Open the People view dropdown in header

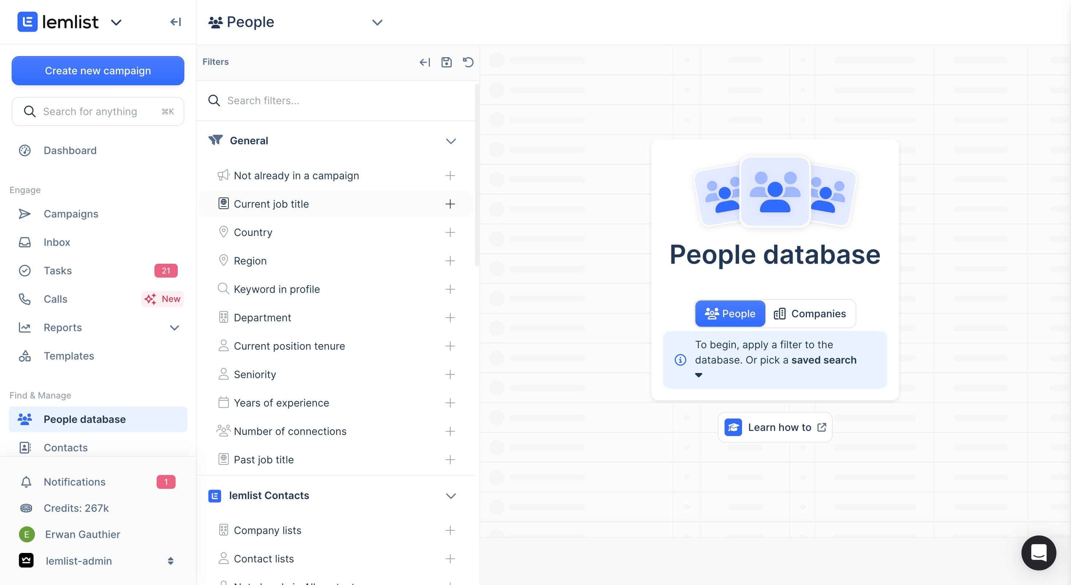[x=377, y=22]
